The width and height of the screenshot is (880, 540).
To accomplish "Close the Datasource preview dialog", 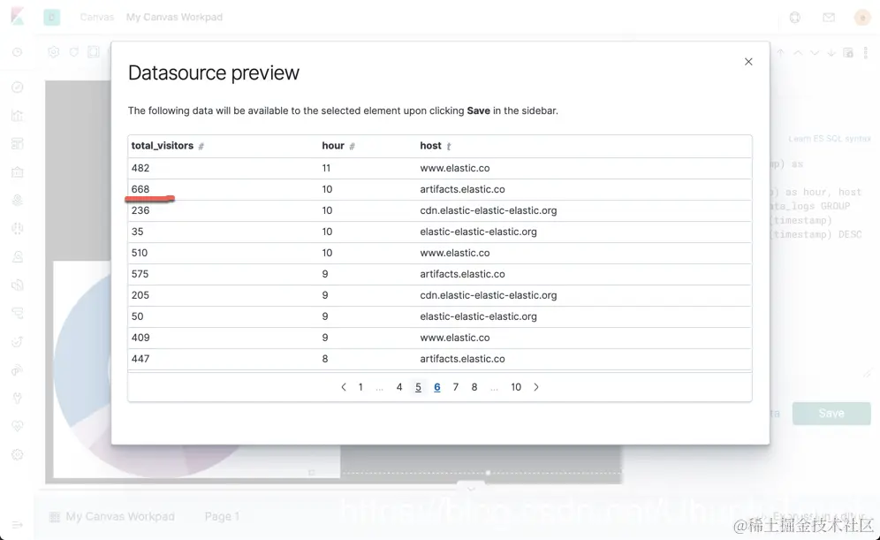I will tap(748, 62).
